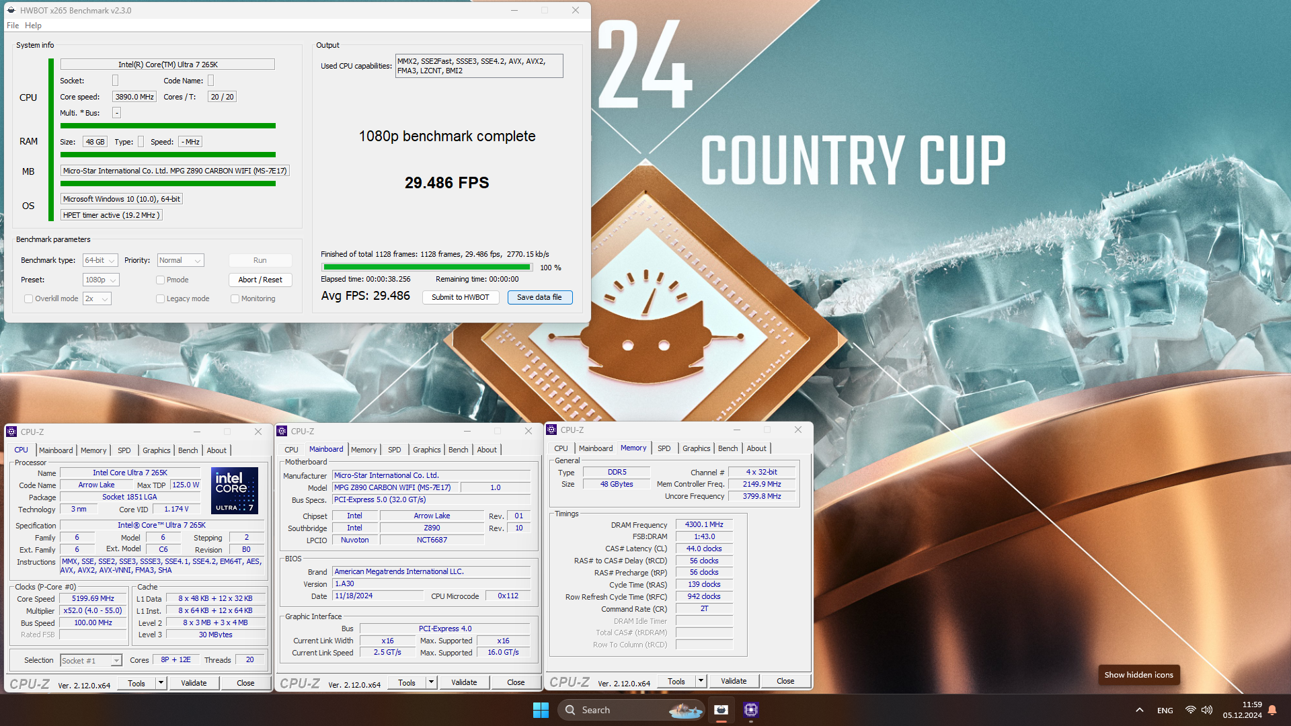Enable the Overkill mode checkbox
Image resolution: width=1291 pixels, height=726 pixels.
click(x=29, y=299)
